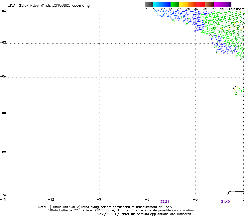Image resolution: width=246 pixels, height=216 pixels.
Task: Click the -3 longitude axis label
Action: pos(195,199)
